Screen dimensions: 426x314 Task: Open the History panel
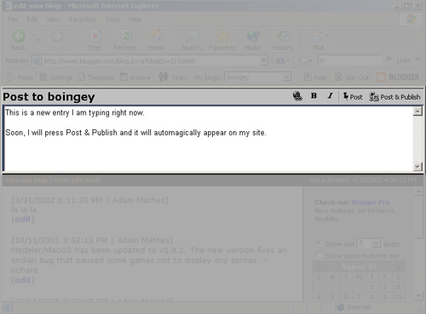pos(283,40)
